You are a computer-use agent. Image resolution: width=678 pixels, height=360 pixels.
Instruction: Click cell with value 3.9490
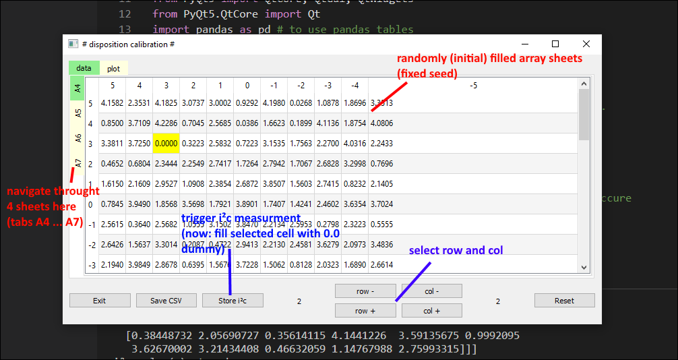[140, 204]
